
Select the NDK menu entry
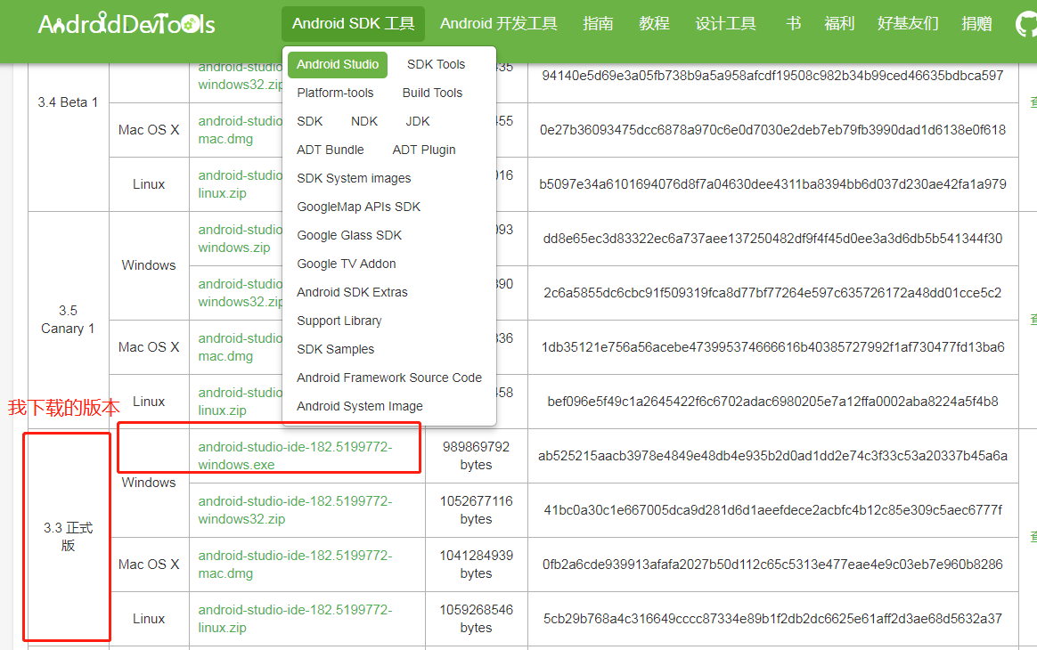364,121
